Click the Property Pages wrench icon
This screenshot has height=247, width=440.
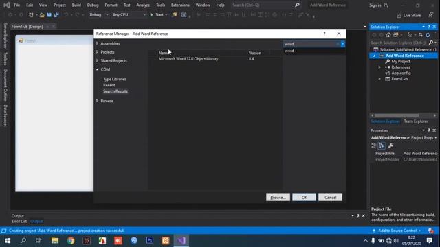click(390, 145)
